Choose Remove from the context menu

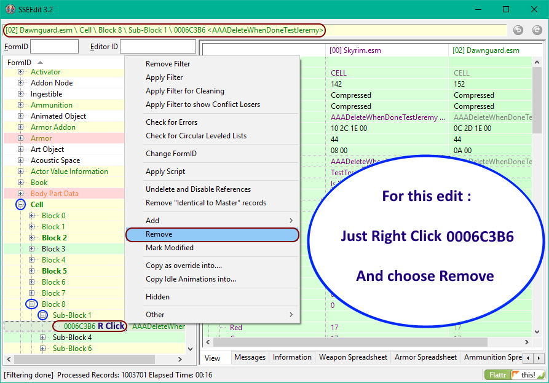(x=212, y=234)
